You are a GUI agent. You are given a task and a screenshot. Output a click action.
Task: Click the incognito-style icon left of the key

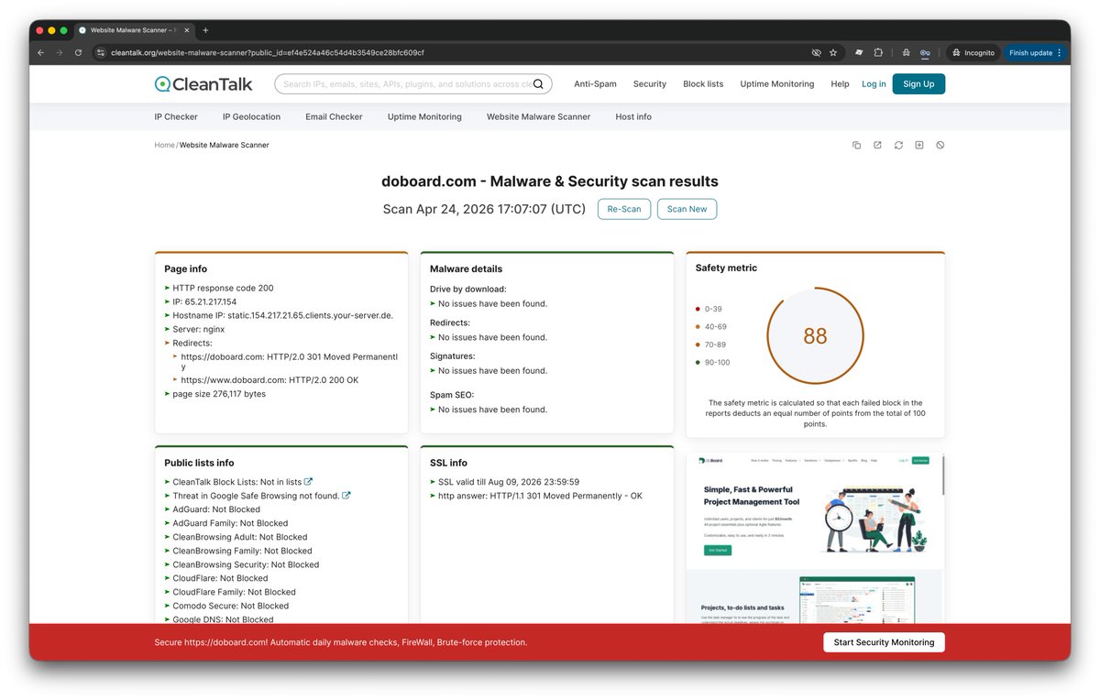(906, 53)
